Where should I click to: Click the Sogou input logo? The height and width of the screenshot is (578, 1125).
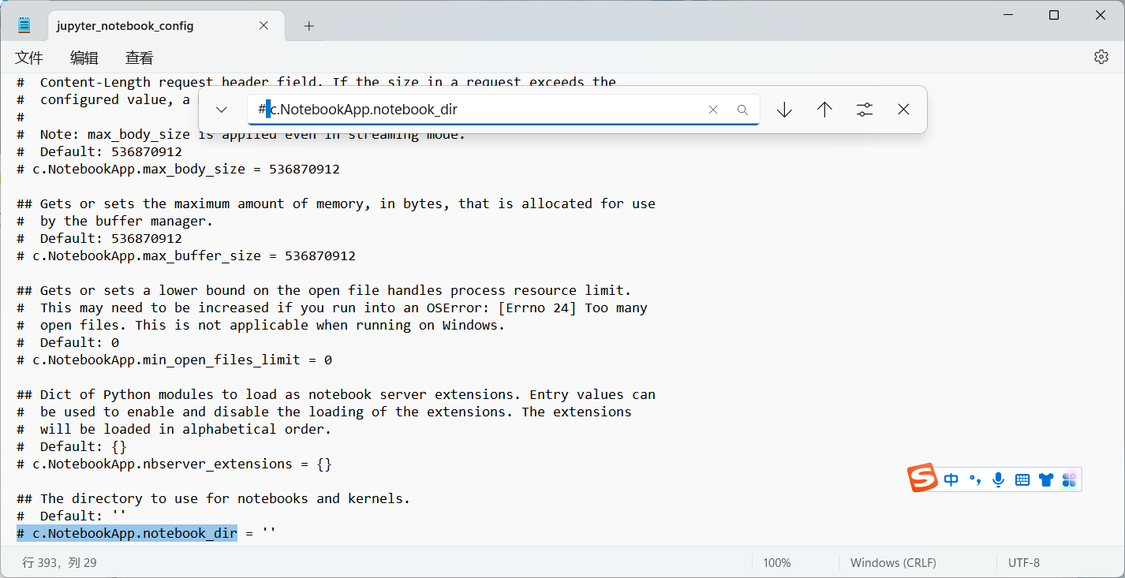pyautogui.click(x=923, y=478)
